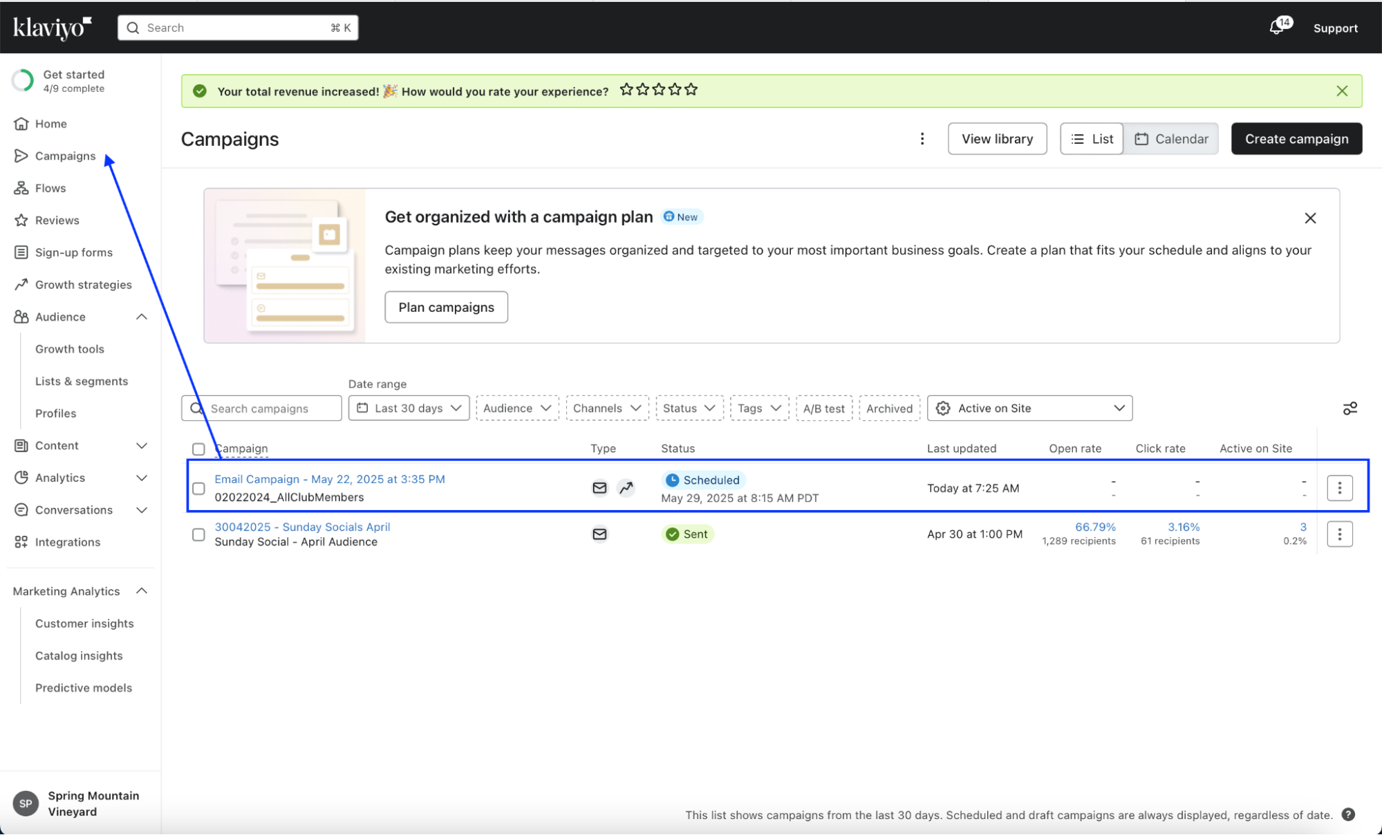Open the three-dot menu beside Campaigns heading
The image size is (1382, 835).
click(x=922, y=139)
